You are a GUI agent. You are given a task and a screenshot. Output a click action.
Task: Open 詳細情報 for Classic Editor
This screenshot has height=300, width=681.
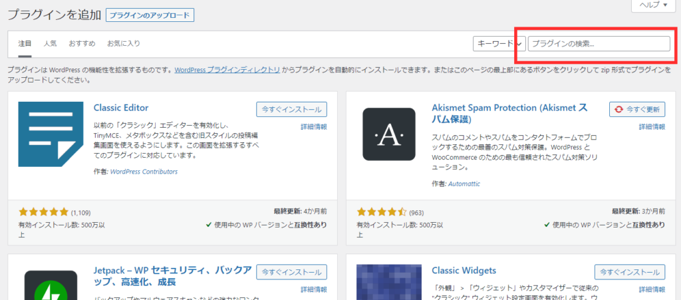pos(314,127)
